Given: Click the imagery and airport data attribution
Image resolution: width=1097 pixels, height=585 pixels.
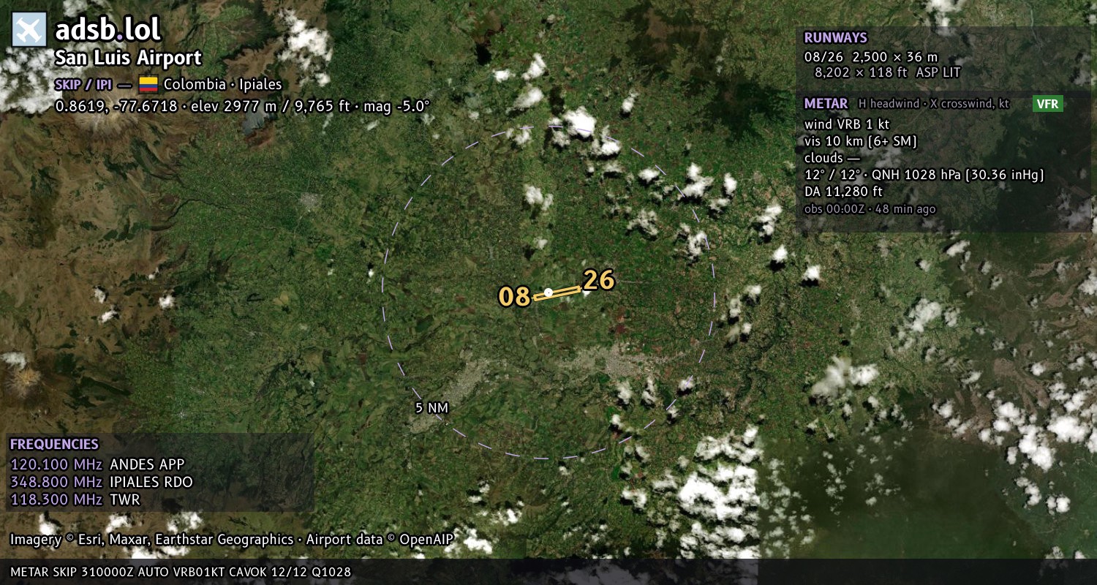Looking at the screenshot, I should 232,540.
